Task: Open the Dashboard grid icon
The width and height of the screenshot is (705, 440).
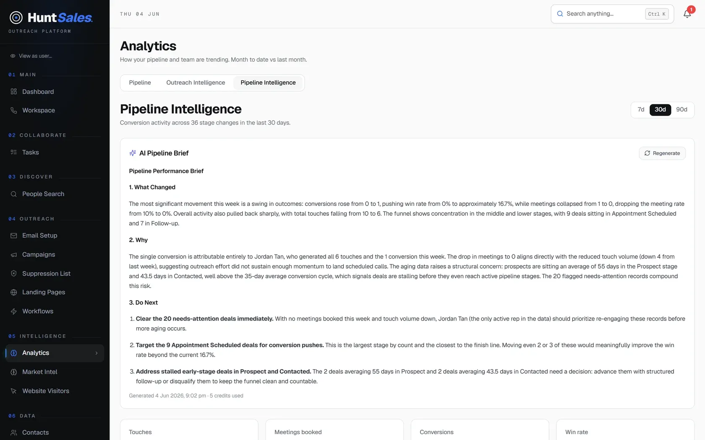Action: 13,91
